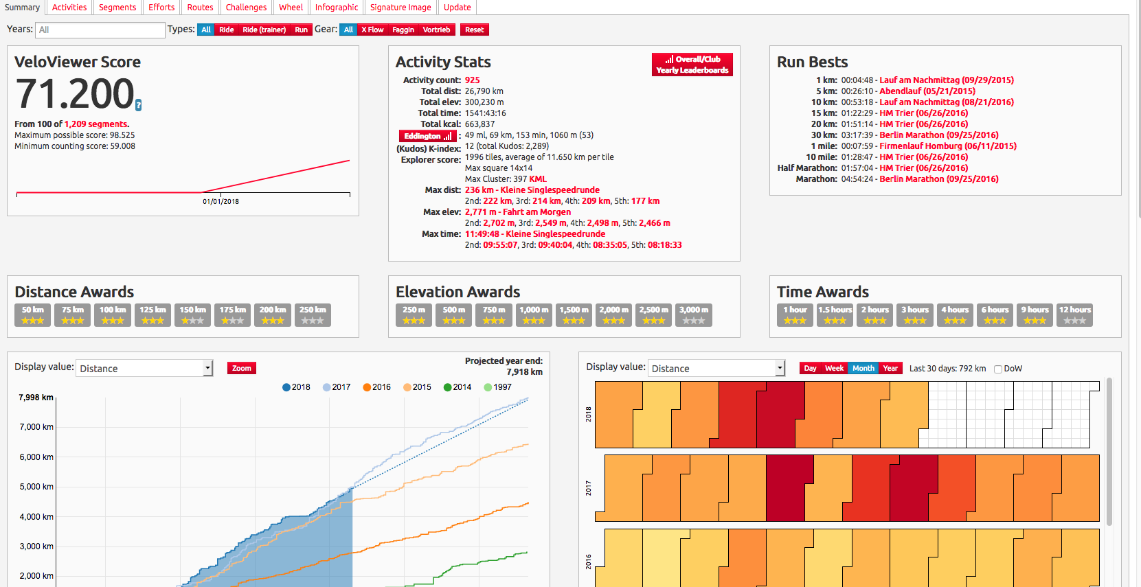Toggle the 2016 series legend swatch
1141x587 pixels.
click(x=367, y=387)
